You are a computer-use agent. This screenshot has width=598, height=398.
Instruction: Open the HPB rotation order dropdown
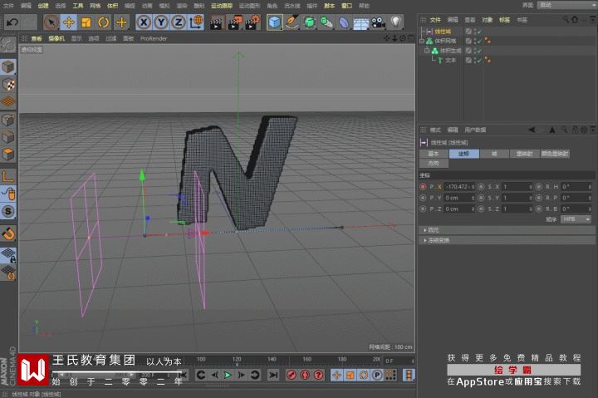click(x=576, y=219)
